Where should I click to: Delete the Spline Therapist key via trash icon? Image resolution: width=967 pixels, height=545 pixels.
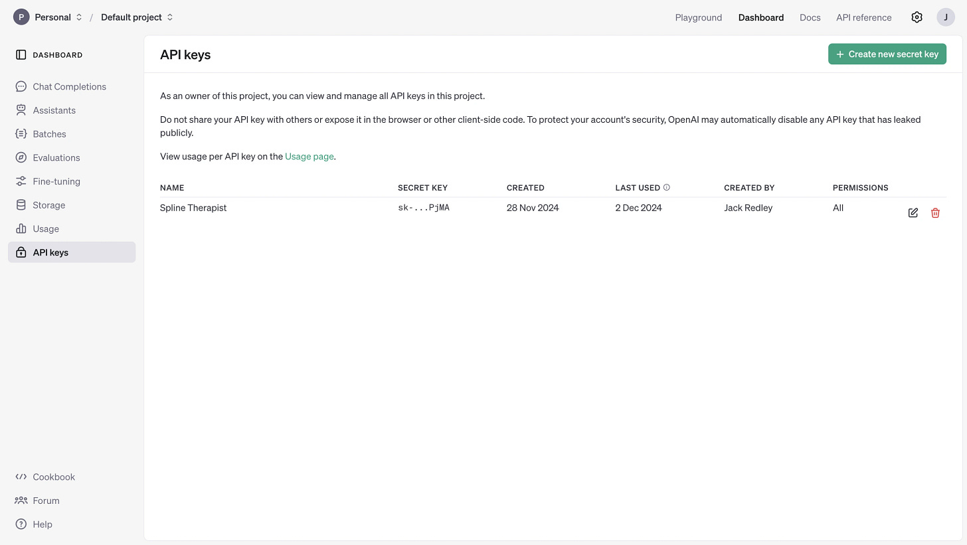935,213
